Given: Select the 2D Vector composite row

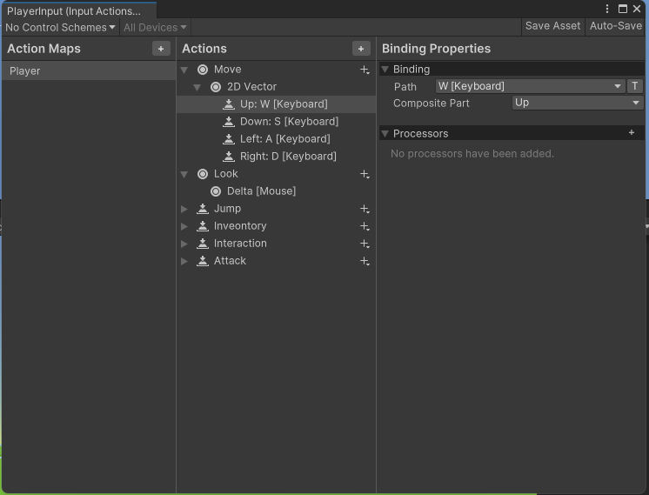Looking at the screenshot, I should click(x=276, y=87).
